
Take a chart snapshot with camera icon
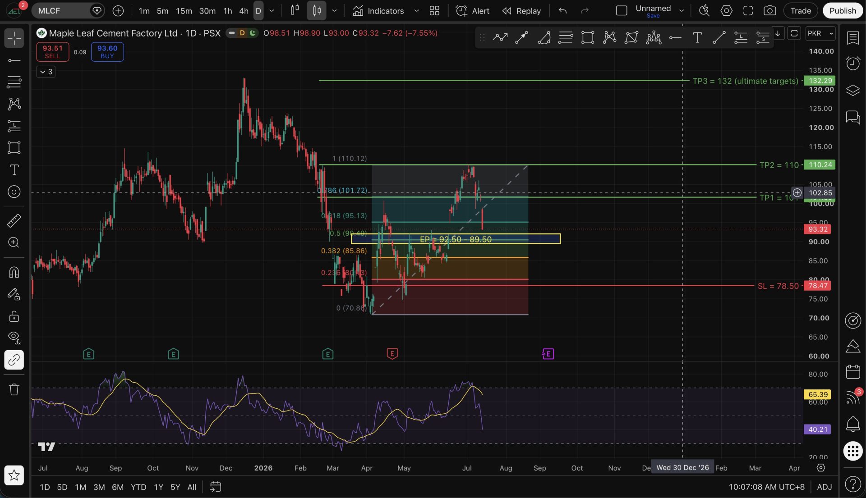[770, 11]
